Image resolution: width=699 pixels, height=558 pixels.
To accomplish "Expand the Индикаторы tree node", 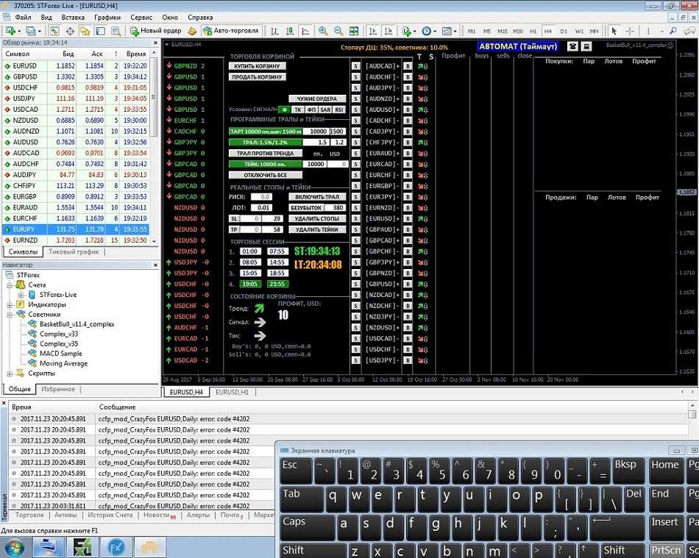I will (x=9, y=304).
